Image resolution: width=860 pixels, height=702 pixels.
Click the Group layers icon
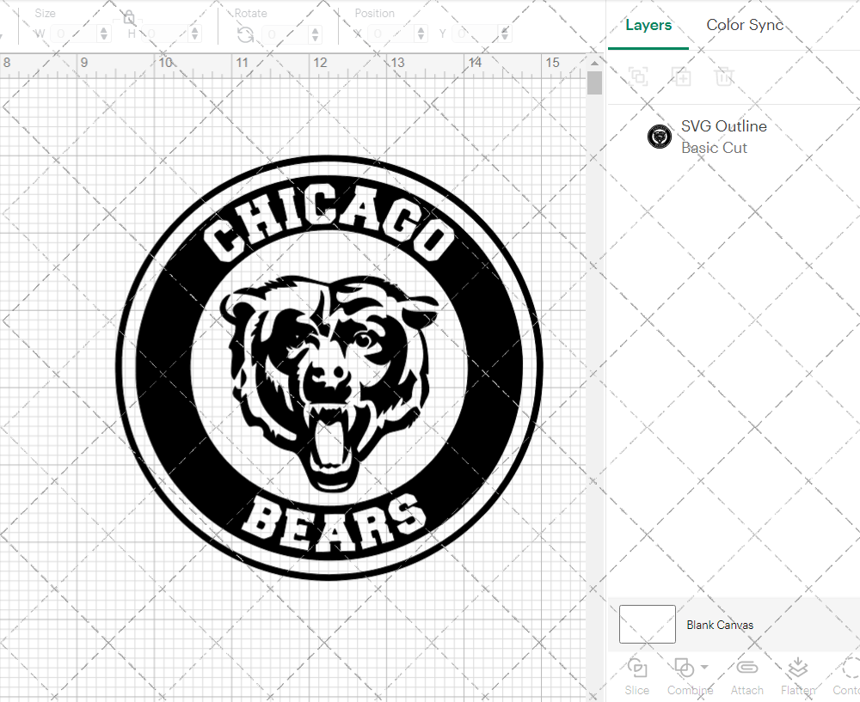click(x=638, y=77)
